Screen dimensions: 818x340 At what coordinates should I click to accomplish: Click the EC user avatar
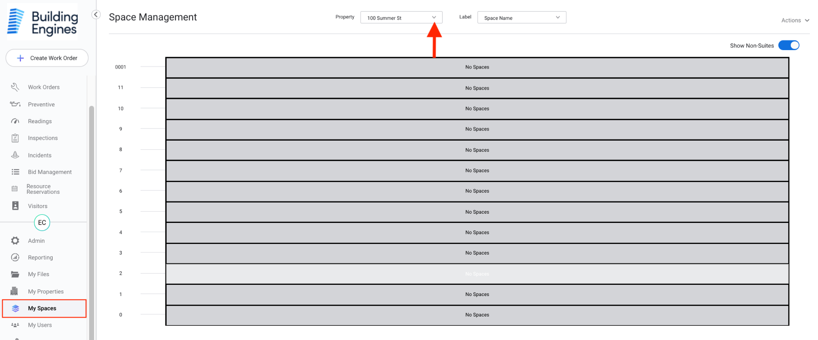(42, 222)
